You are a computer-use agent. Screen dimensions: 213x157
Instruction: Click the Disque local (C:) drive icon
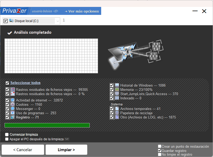pos(11,21)
